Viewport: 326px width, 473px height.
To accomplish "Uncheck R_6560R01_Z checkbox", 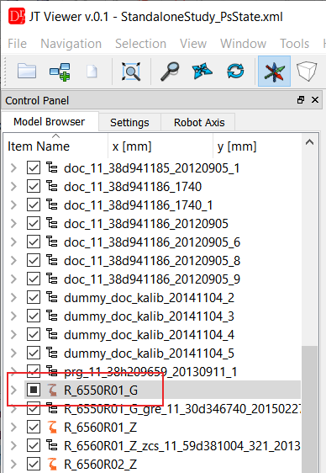I will coord(34,427).
